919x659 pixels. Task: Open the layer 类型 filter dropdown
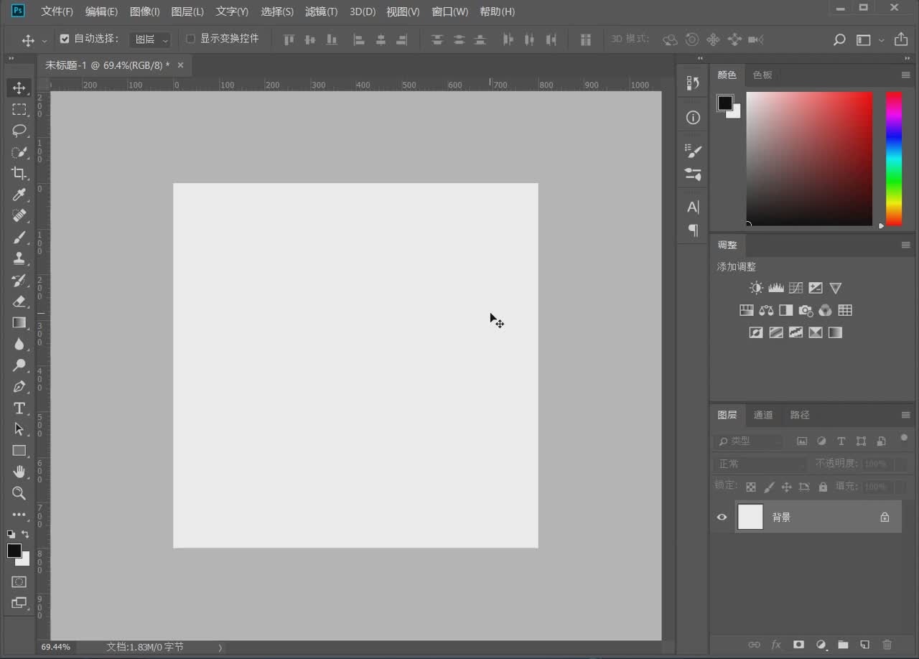(748, 441)
